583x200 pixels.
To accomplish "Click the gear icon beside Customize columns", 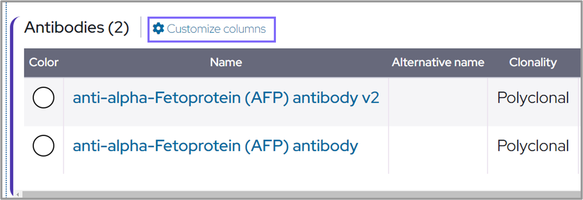I will tap(158, 29).
